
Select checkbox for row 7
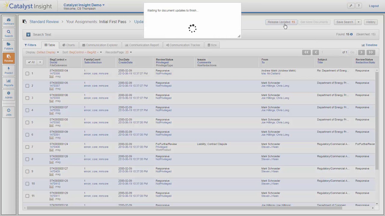tap(27, 147)
